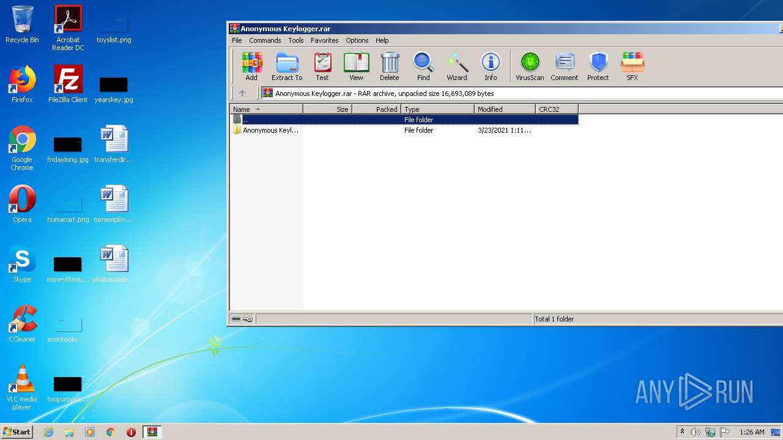Open Windows Explorer from taskbar

coord(69,432)
